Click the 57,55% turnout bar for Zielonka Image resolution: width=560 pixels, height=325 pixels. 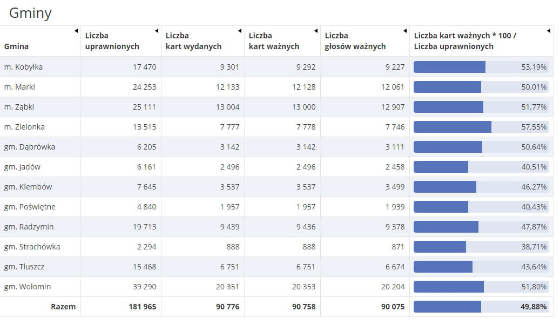(x=481, y=127)
